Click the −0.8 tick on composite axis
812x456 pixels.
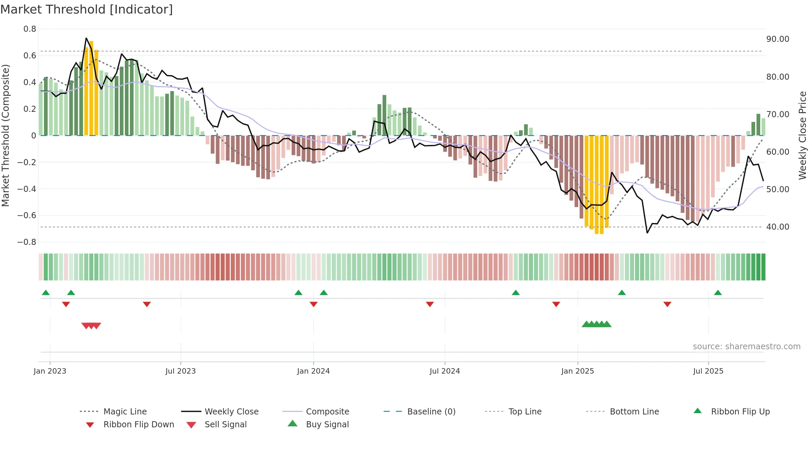point(27,242)
